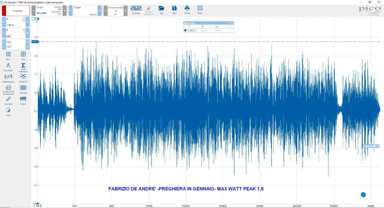The image size is (384, 208).
Task: Toggle channel B currently Off
Action: (16, 33)
